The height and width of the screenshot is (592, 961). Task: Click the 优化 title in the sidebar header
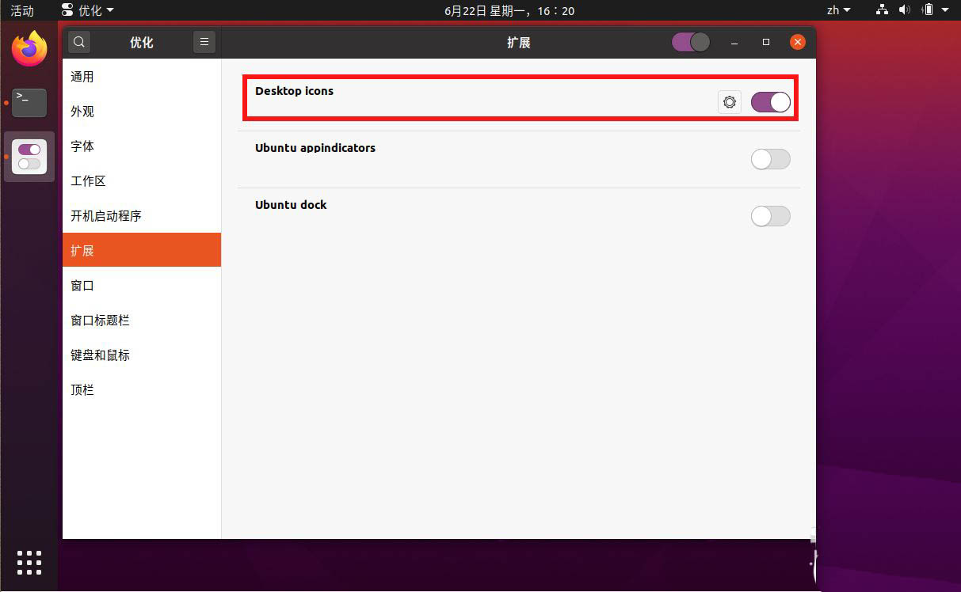tap(142, 43)
